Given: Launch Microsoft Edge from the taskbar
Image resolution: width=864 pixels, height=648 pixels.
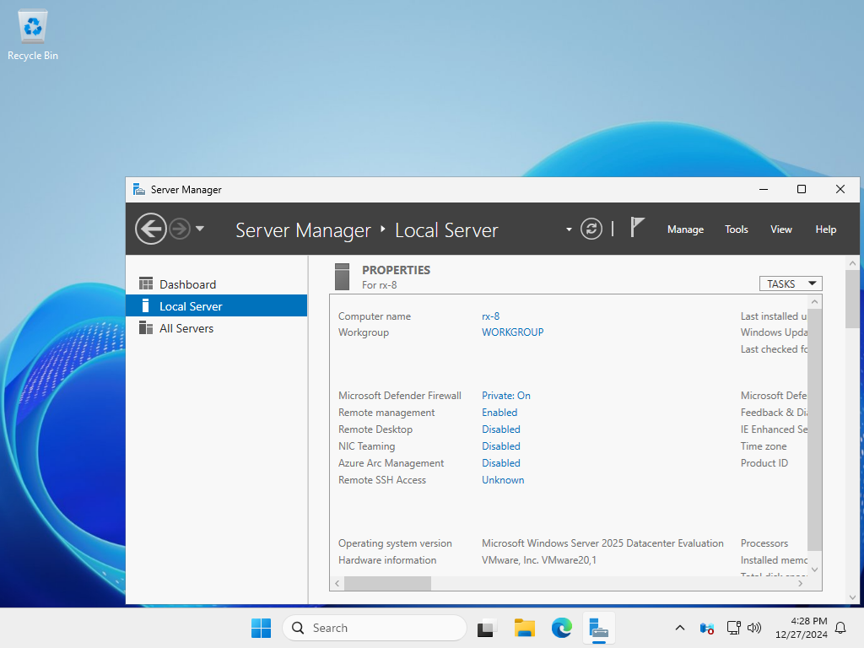Looking at the screenshot, I should (561, 628).
